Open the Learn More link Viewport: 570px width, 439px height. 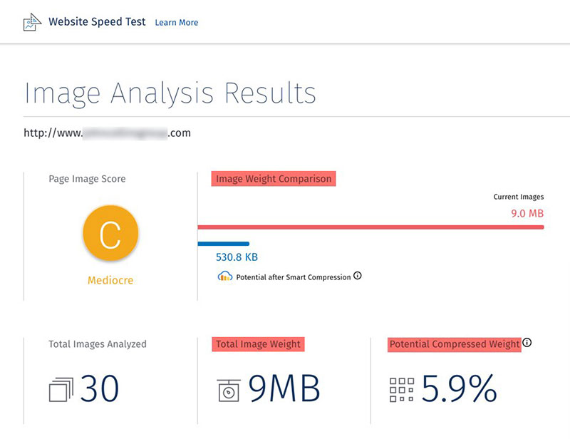177,23
